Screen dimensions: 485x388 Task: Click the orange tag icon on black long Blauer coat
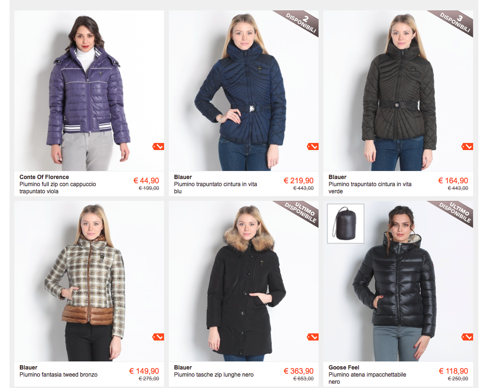(x=313, y=337)
